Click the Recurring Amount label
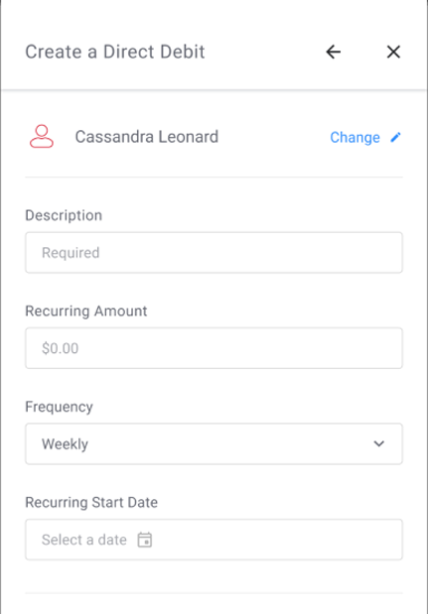This screenshot has height=614, width=428. click(x=86, y=310)
